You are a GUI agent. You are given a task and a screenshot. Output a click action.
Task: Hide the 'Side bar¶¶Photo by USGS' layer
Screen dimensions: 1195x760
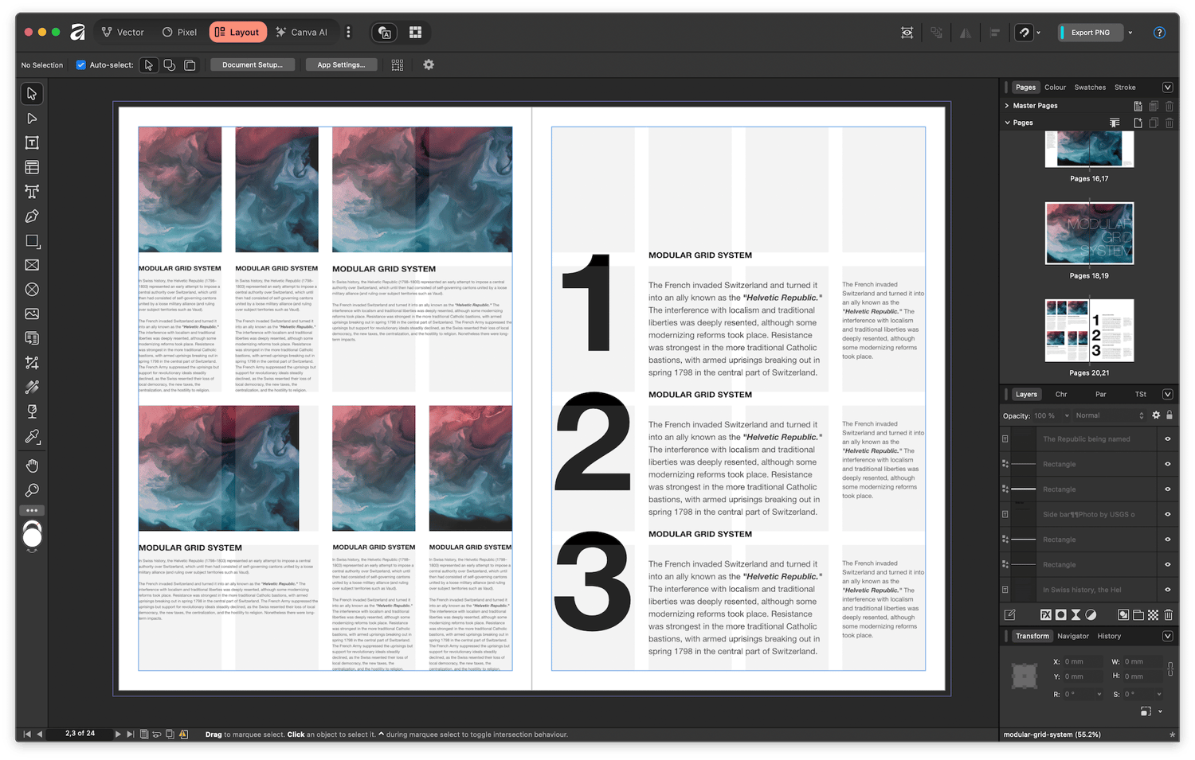tap(1168, 515)
